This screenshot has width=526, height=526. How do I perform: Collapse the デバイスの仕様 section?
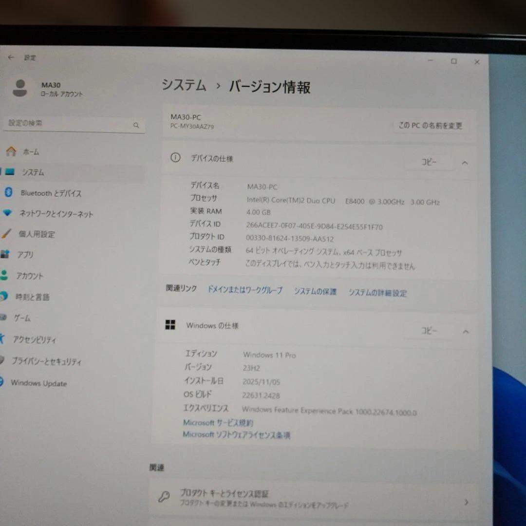click(465, 163)
